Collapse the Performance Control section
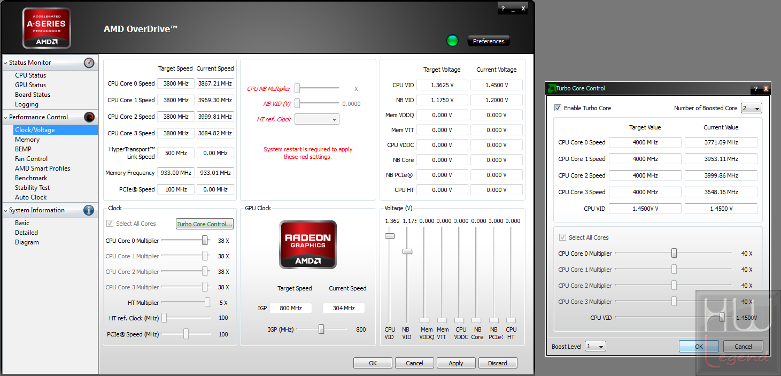 tap(5, 118)
